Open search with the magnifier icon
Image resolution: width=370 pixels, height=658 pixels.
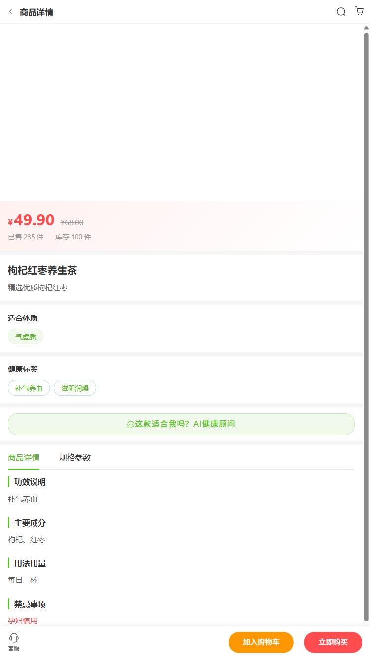coord(341,12)
